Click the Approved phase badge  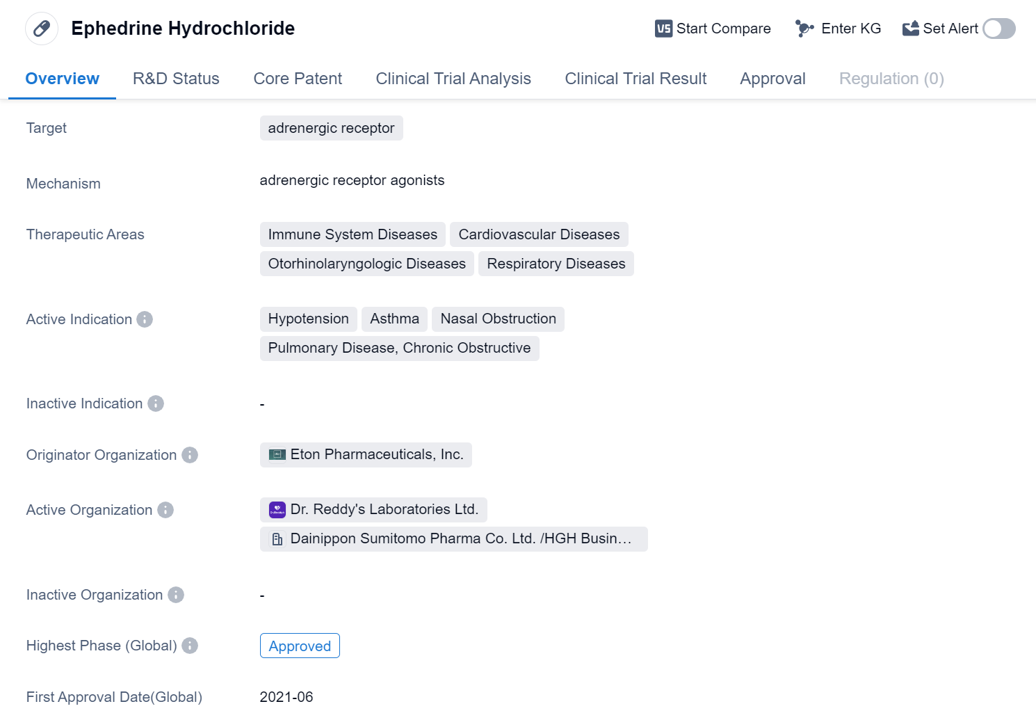pos(300,646)
